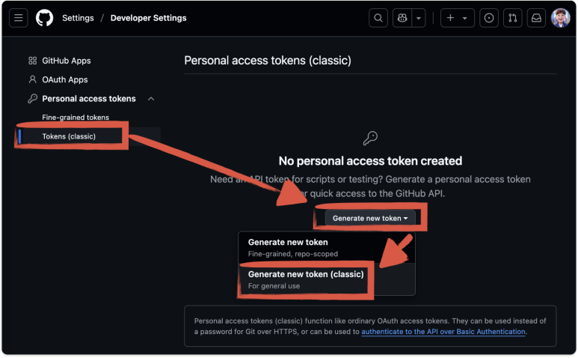This screenshot has width=578, height=358.
Task: Expand the create new dropdown caret
Action: tap(465, 18)
